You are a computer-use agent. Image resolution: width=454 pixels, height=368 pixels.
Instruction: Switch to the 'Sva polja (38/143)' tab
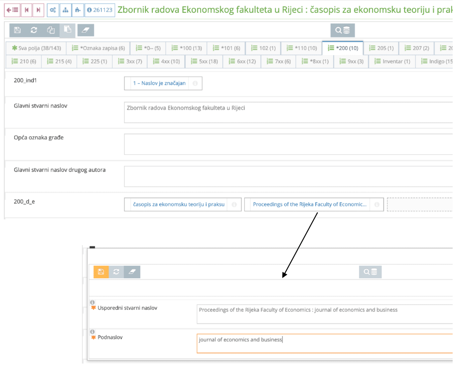(36, 48)
